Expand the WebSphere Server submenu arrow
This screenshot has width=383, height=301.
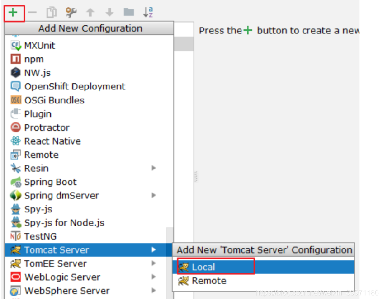154,291
